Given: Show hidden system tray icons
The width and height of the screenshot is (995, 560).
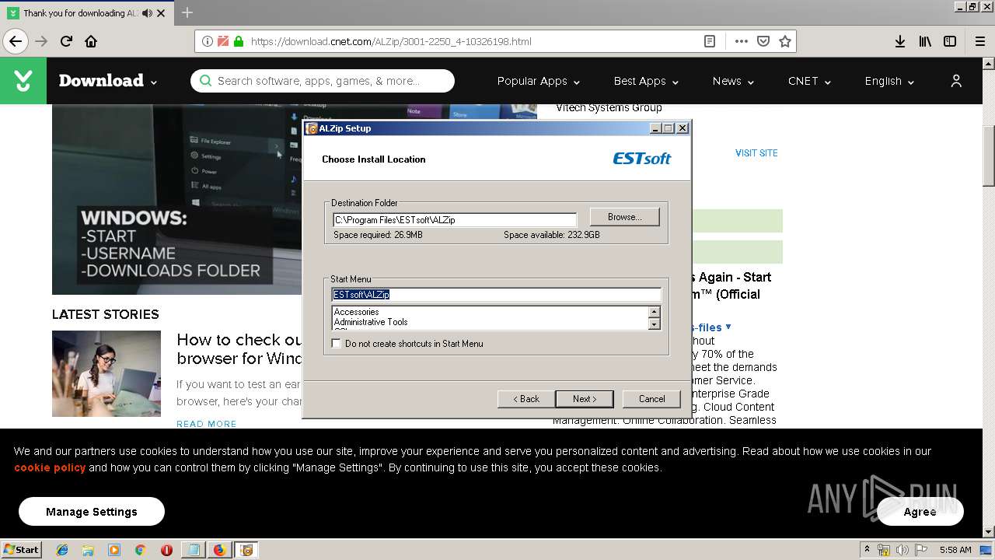Looking at the screenshot, I should pyautogui.click(x=867, y=550).
